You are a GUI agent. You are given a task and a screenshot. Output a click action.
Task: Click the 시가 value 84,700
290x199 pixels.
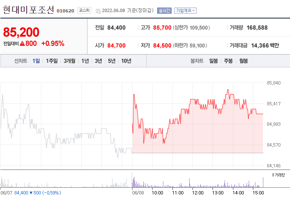pos(116,45)
